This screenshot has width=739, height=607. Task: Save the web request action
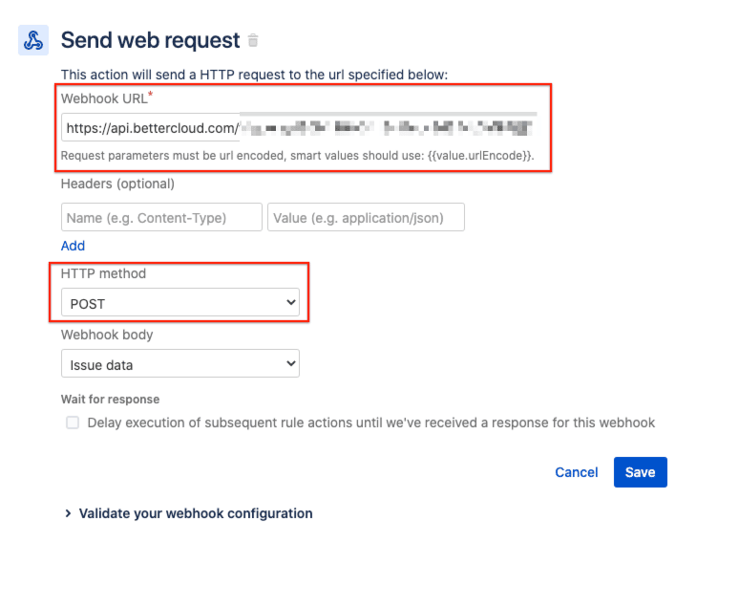(640, 472)
